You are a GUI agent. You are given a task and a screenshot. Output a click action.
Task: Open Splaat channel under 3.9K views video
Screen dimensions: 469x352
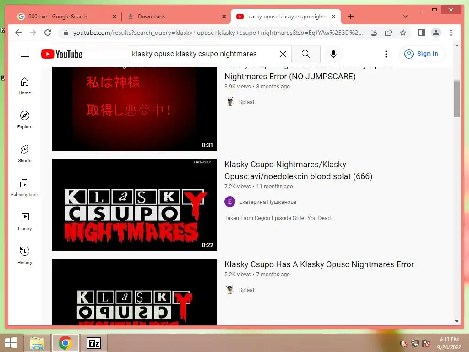tap(246, 102)
